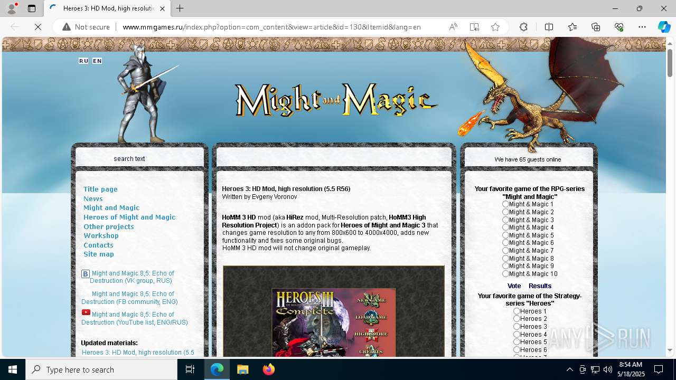This screenshot has height=380, width=676.
Task: Open Task View on the taskbar
Action: pyautogui.click(x=190, y=369)
